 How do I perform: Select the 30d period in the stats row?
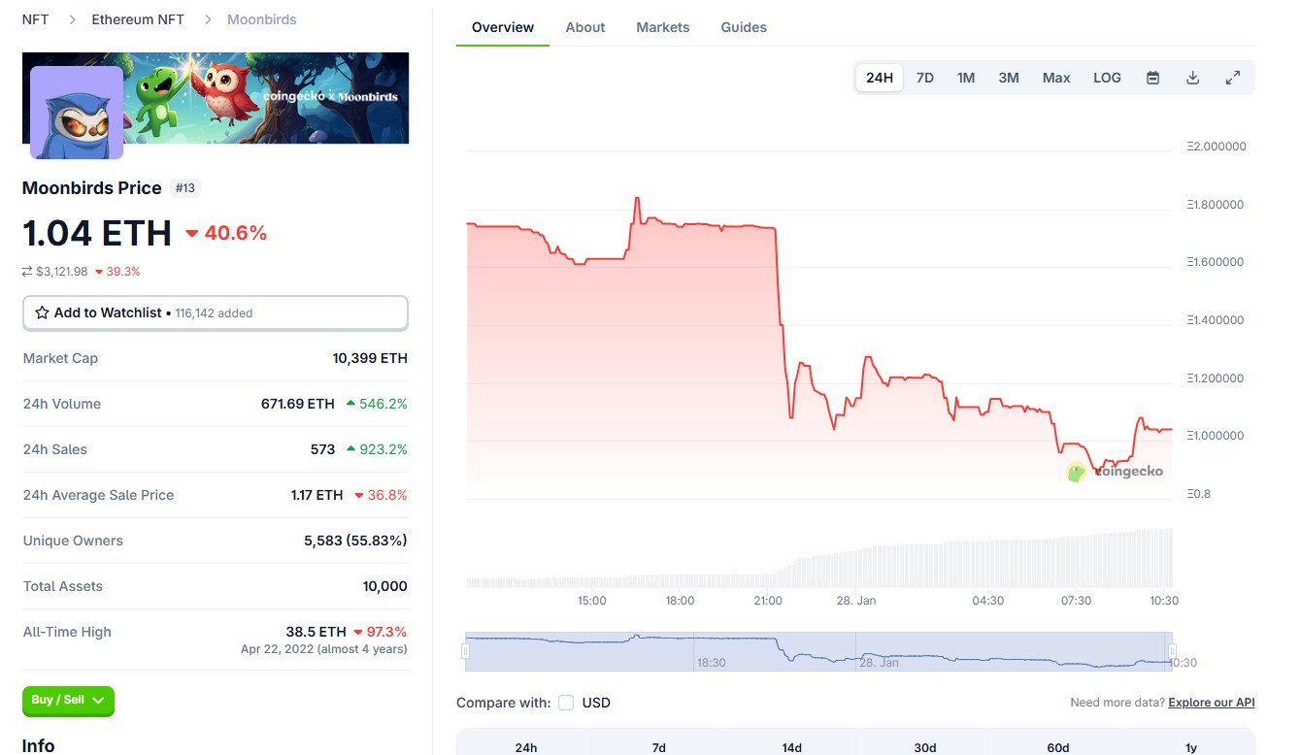coord(924,747)
